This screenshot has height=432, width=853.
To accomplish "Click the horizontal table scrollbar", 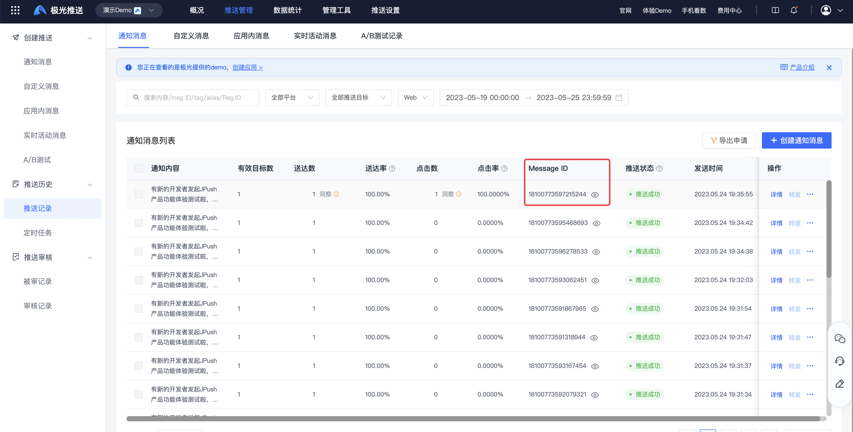I will point(473,419).
